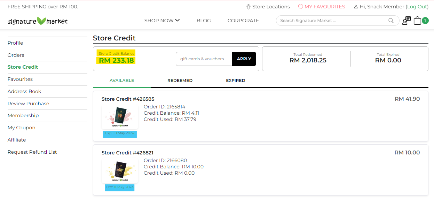434x198 pixels.
Task: Open the shopping cart icon
Action: point(418,21)
